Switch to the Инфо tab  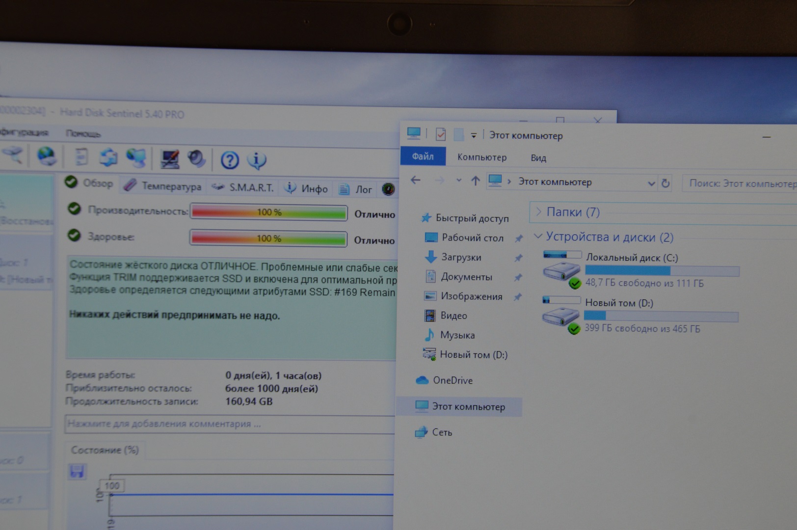[x=307, y=188]
